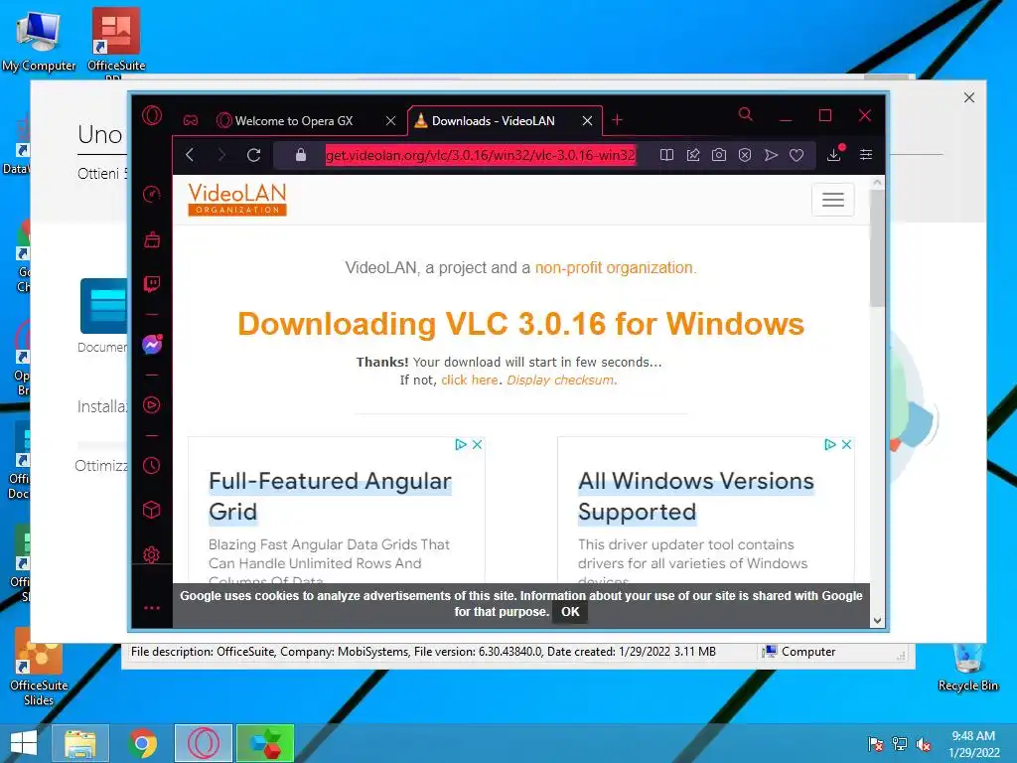Open File Explorer from the taskbar
The width and height of the screenshot is (1017, 763).
click(80, 743)
